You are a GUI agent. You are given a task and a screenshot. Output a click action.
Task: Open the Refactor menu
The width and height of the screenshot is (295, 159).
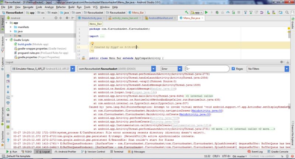coord(61,7)
